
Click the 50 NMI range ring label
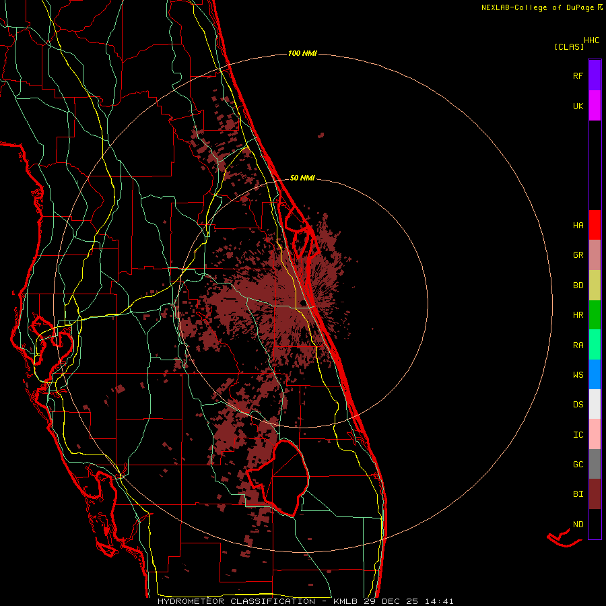point(302,178)
